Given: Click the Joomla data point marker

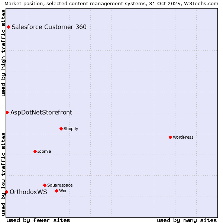Looking at the screenshot, I should (35, 151).
